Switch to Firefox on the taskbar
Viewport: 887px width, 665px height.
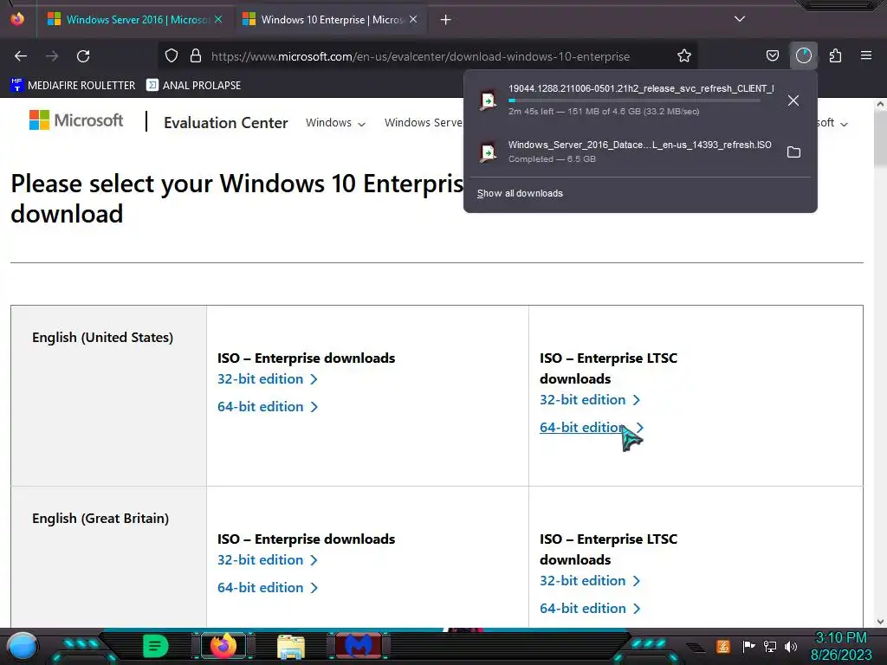223,646
